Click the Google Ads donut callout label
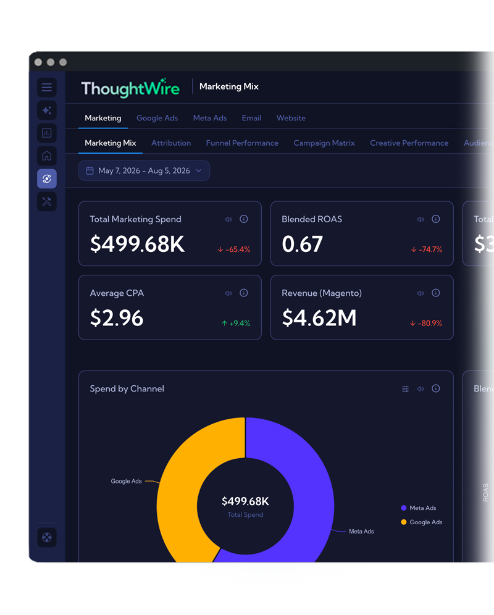This screenshot has height=615, width=494. point(126,481)
